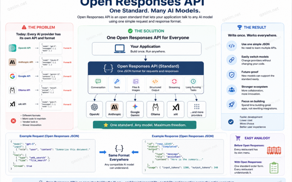Image resolution: width=292 pixels, height=182 pixels.
Task: Click the laptop icon in Your Application box
Action: pos(120,49)
